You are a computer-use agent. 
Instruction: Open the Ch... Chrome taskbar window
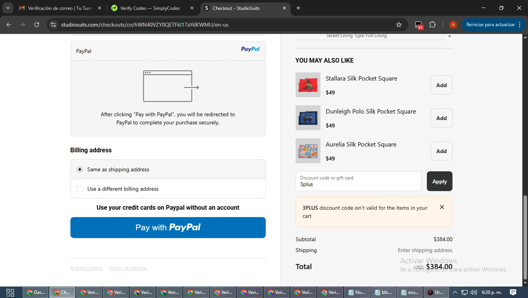[x=62, y=292]
